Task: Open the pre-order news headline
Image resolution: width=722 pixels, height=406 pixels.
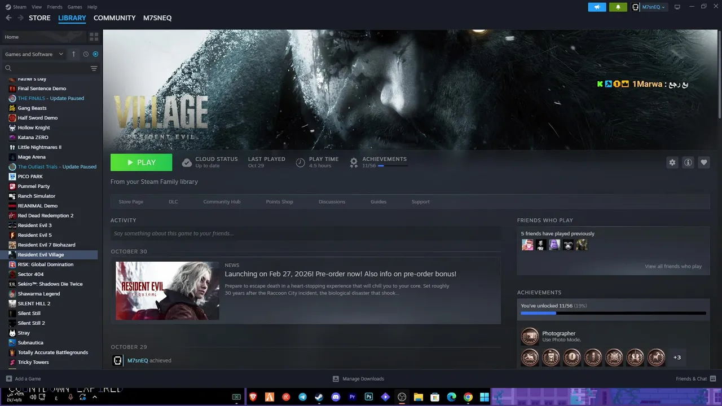Action: 340,274
